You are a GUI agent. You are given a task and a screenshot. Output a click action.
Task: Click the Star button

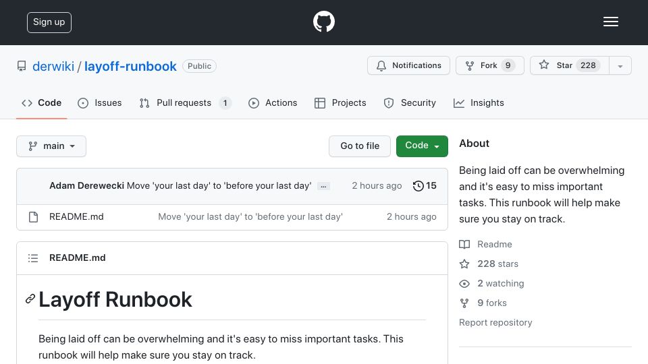tap(570, 65)
